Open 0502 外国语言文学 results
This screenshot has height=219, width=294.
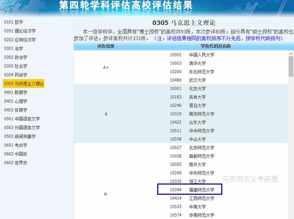[x=22, y=128]
